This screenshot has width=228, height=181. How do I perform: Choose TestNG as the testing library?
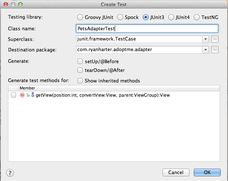pos(196,17)
